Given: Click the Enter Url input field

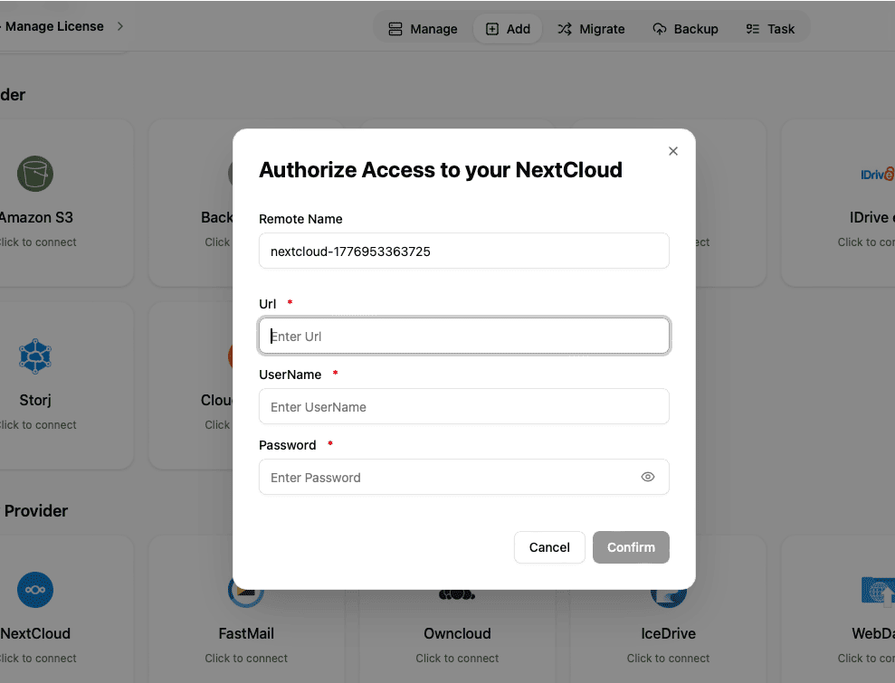Looking at the screenshot, I should 463,335.
